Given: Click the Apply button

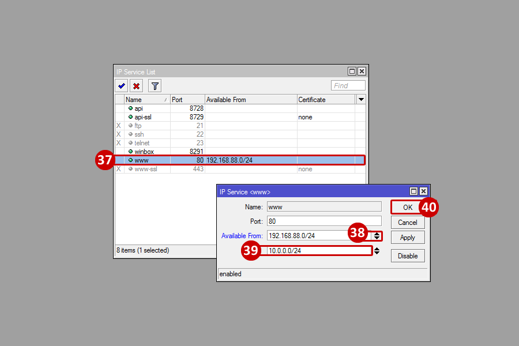Looking at the screenshot, I should (408, 238).
